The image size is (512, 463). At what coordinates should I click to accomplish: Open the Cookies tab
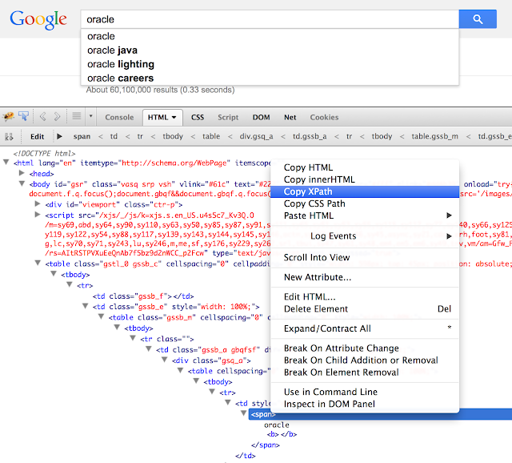pos(324,118)
